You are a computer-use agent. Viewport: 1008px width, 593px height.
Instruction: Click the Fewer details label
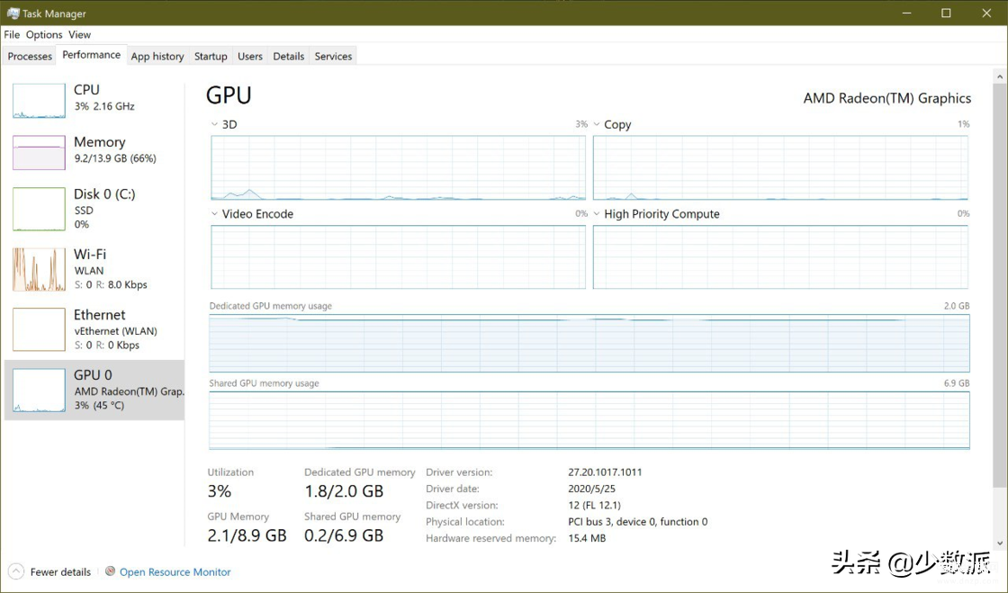point(60,571)
